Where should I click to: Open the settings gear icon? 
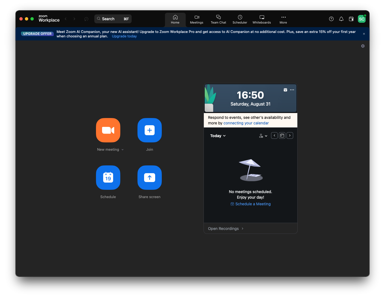363,46
